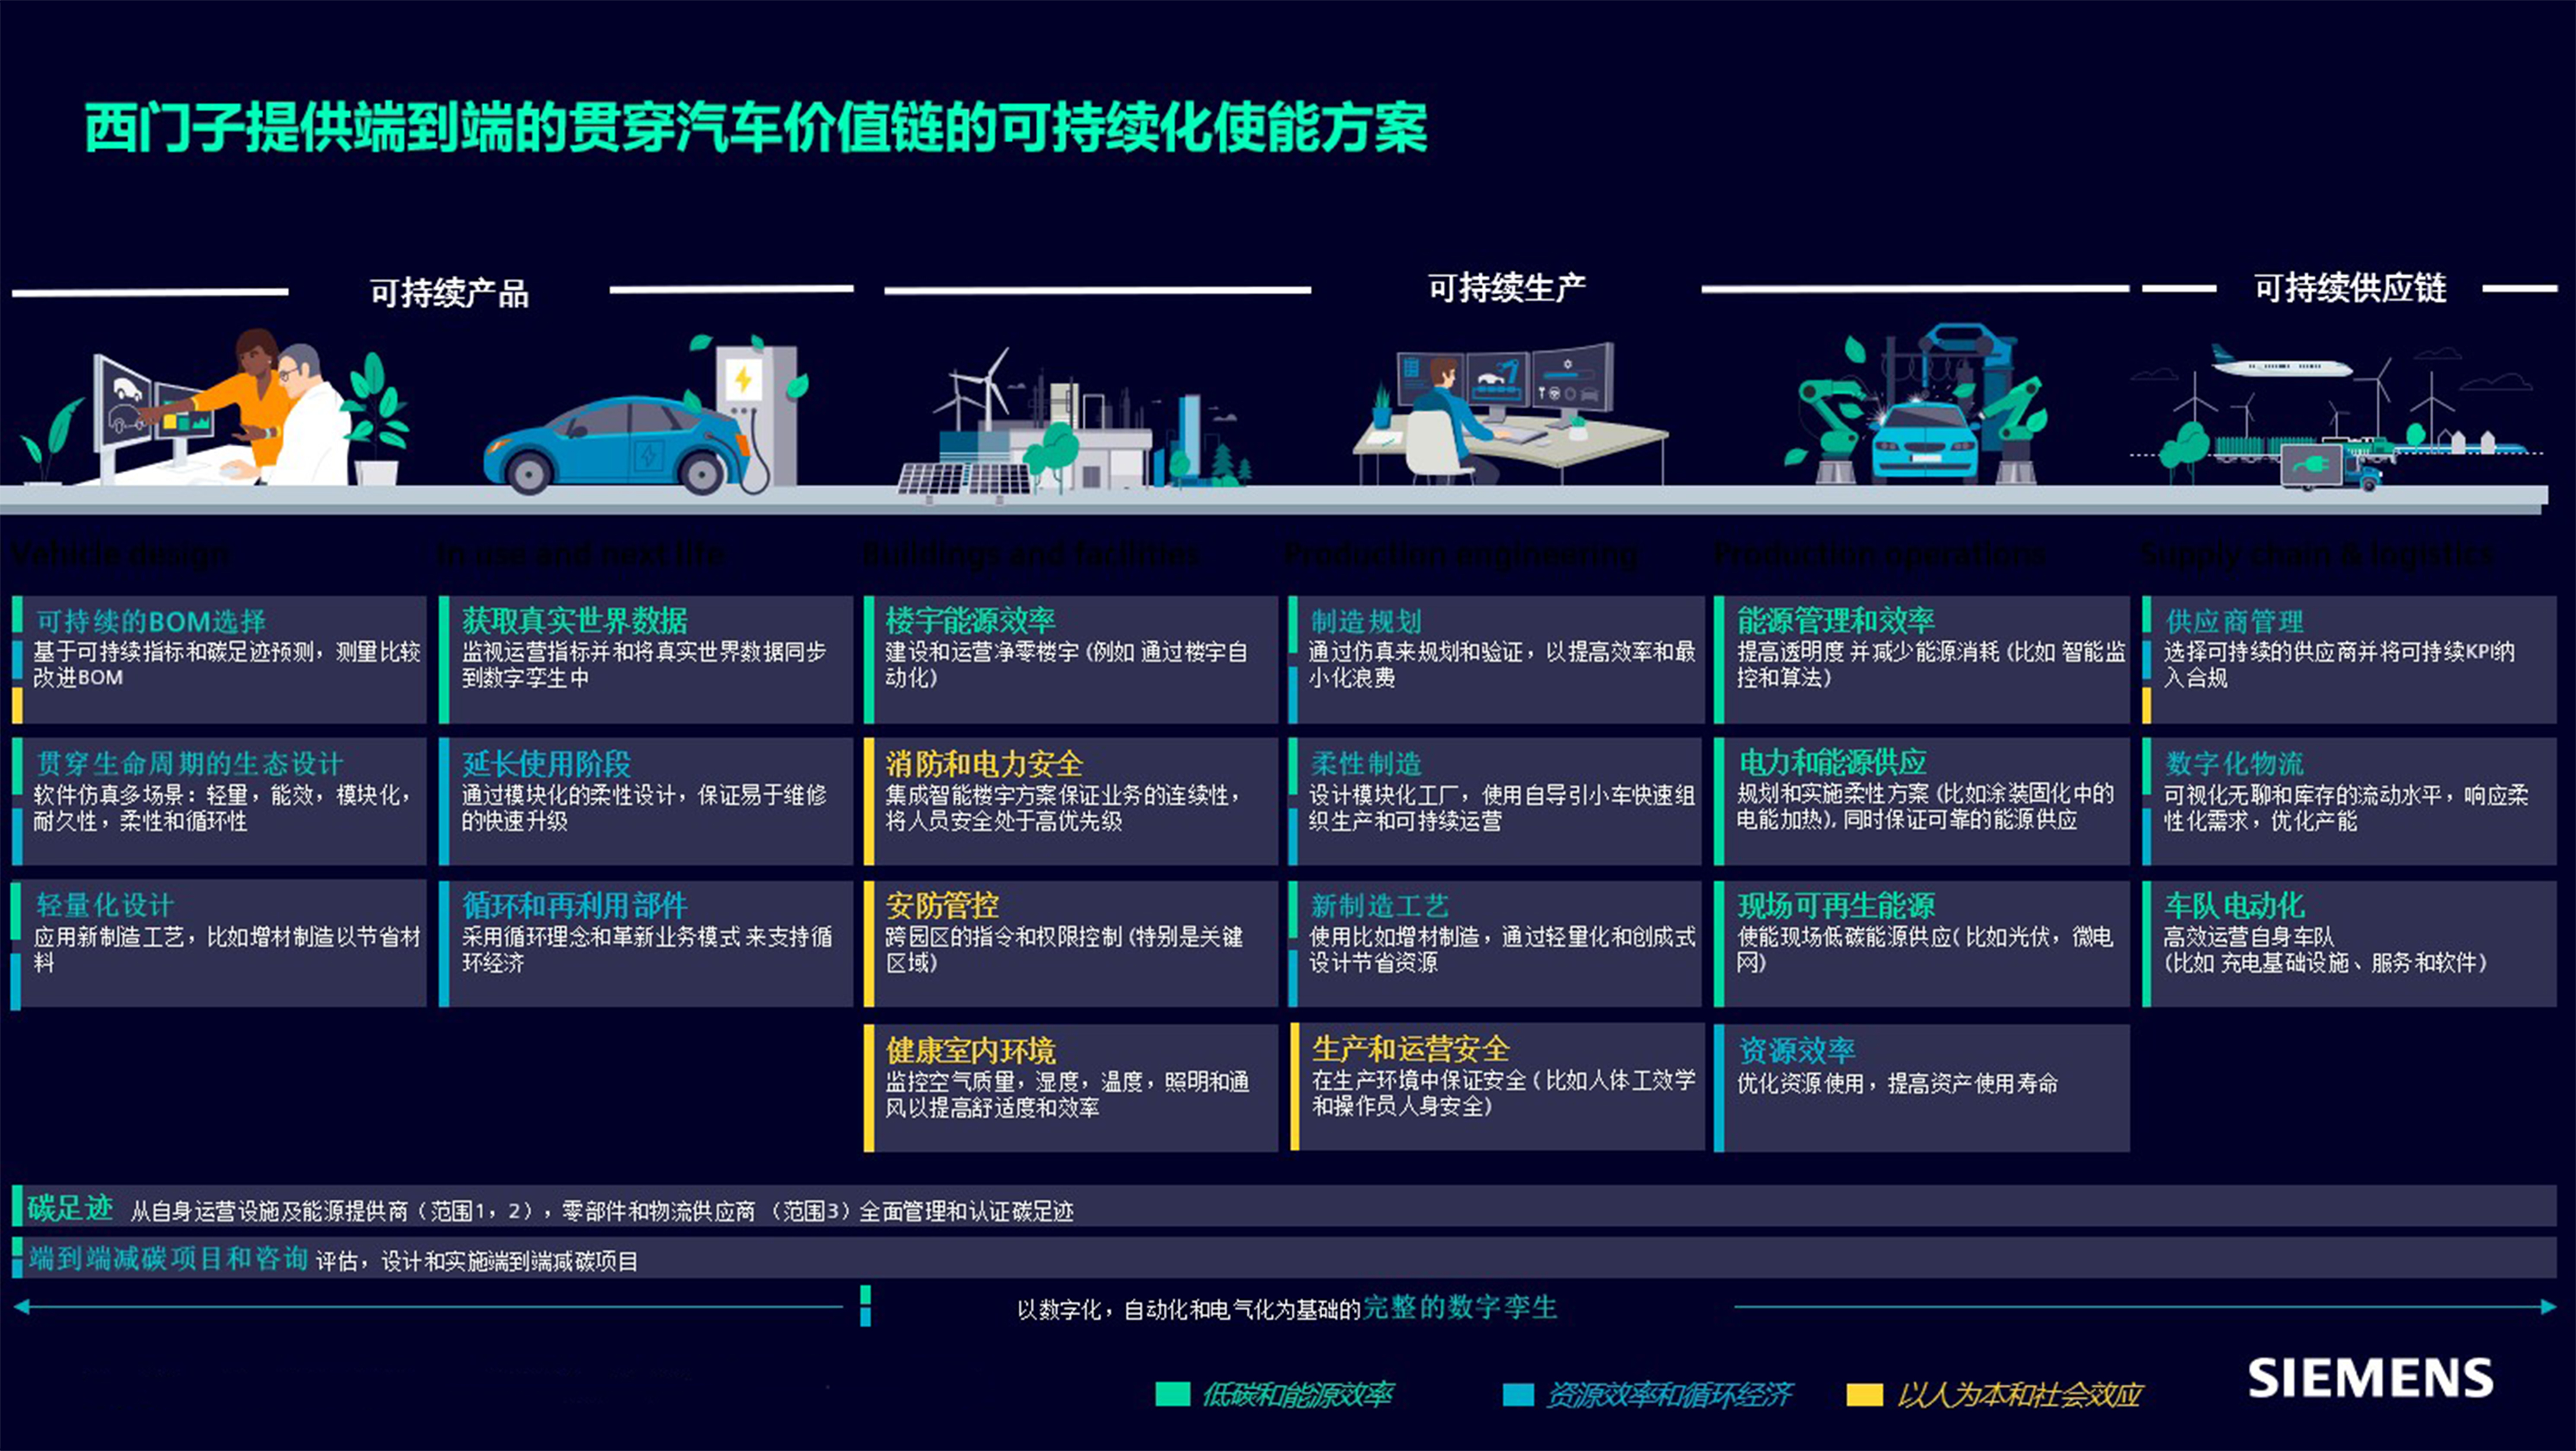Viewport: 2576px width, 1451px height.
Task: Click the vehicle designers at monitors illustration
Action: pos(215,408)
